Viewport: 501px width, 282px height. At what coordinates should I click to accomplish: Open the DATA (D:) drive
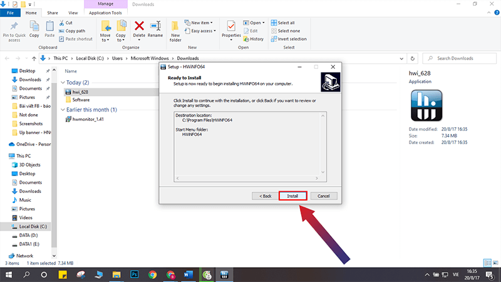pyautogui.click(x=24, y=236)
